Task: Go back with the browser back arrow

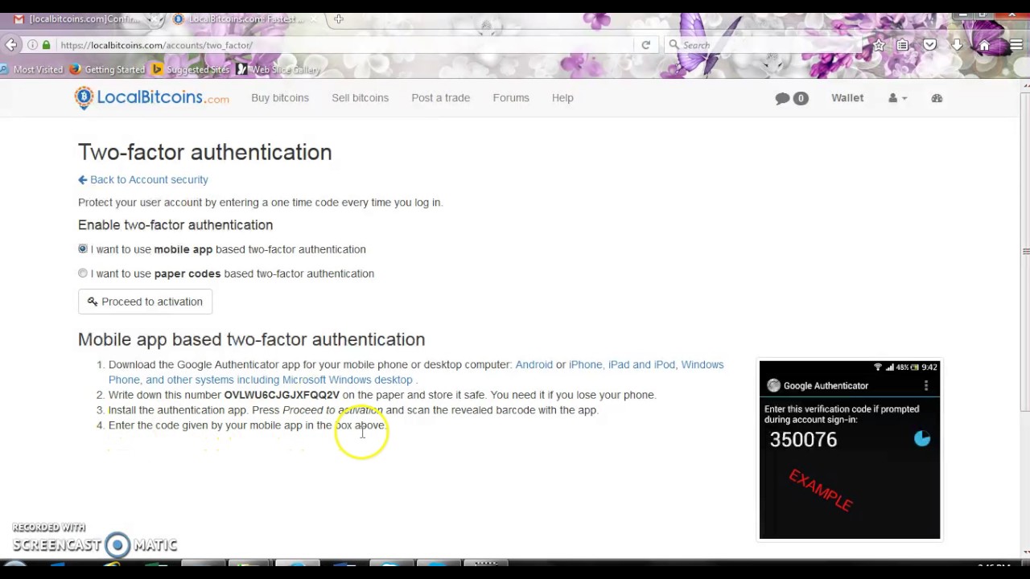Action: (x=10, y=45)
